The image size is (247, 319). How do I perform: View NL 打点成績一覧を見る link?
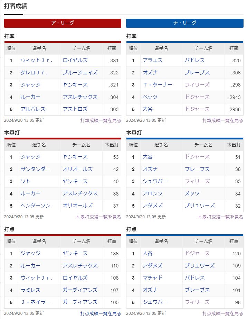(x=222, y=313)
